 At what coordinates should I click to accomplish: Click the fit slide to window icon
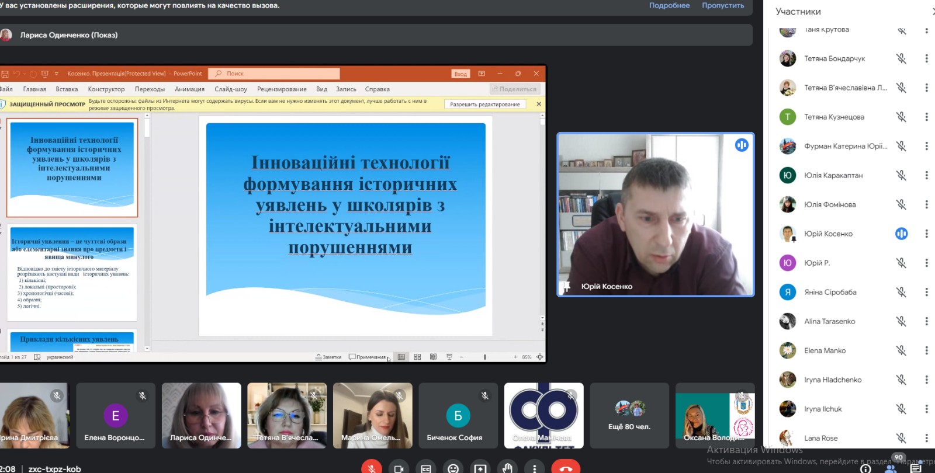pyautogui.click(x=540, y=357)
